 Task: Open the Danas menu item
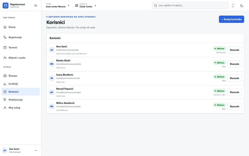[x=21, y=27]
